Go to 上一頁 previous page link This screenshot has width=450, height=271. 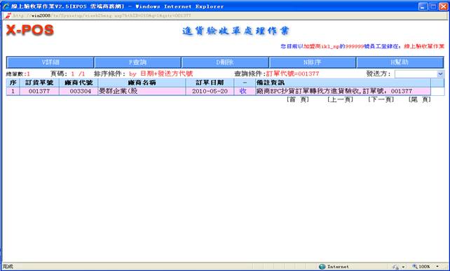pyautogui.click(x=340, y=99)
